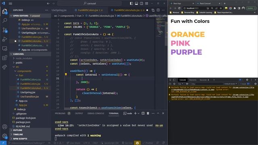
Task: Open the Manage gear icon
Action: tap(4, 136)
